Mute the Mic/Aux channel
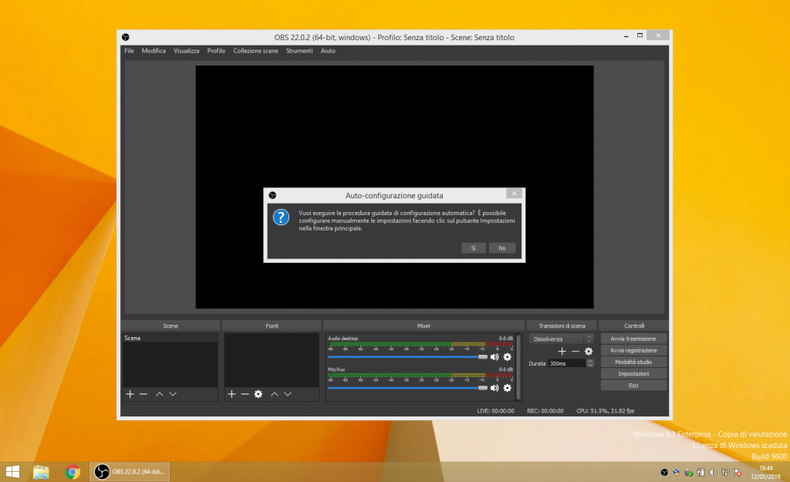The height and width of the screenshot is (482, 790). tap(495, 388)
